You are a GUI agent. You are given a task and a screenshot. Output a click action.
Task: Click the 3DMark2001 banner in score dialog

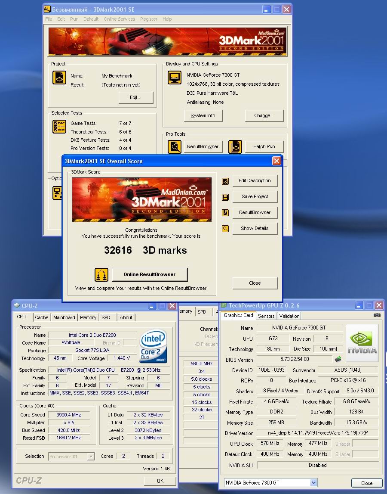click(x=141, y=200)
